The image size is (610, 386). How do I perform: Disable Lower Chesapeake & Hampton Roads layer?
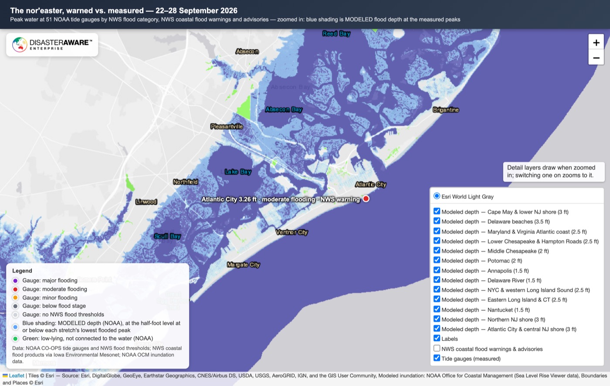pos(437,240)
